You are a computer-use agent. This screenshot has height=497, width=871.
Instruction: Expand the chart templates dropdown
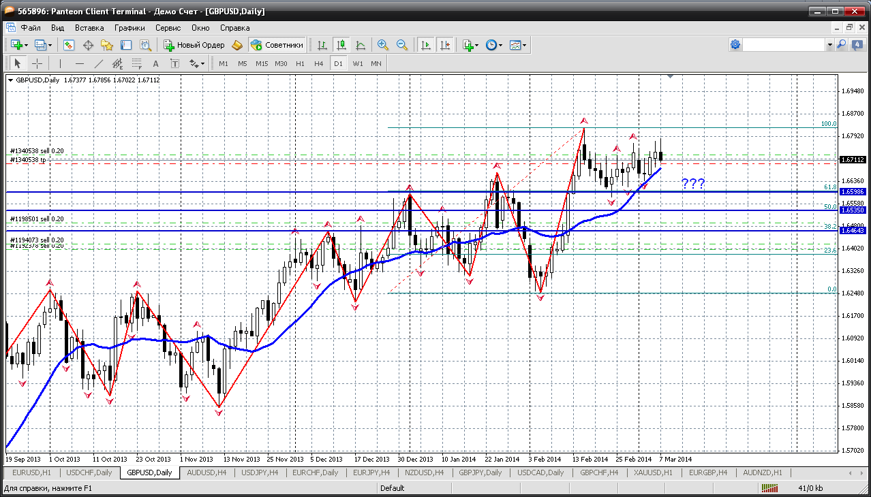coord(525,45)
